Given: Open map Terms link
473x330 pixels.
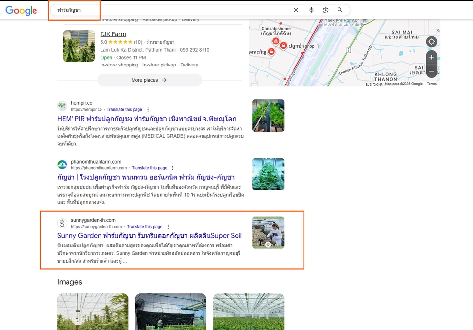Looking at the screenshot, I should click(x=432, y=84).
